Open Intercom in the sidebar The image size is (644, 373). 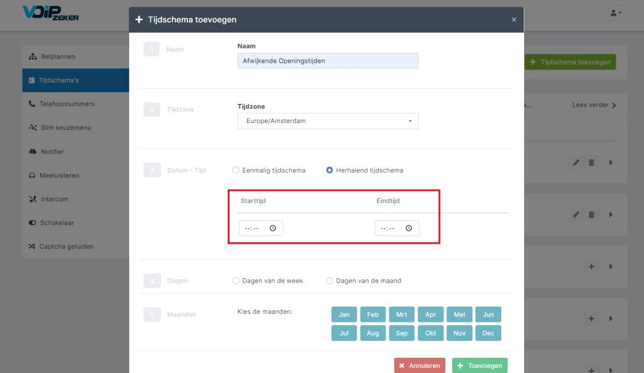[x=75, y=199]
